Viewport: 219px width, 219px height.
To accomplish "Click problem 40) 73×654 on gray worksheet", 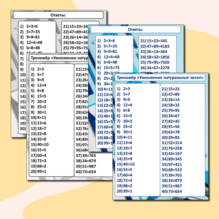I will pos(85,172).
